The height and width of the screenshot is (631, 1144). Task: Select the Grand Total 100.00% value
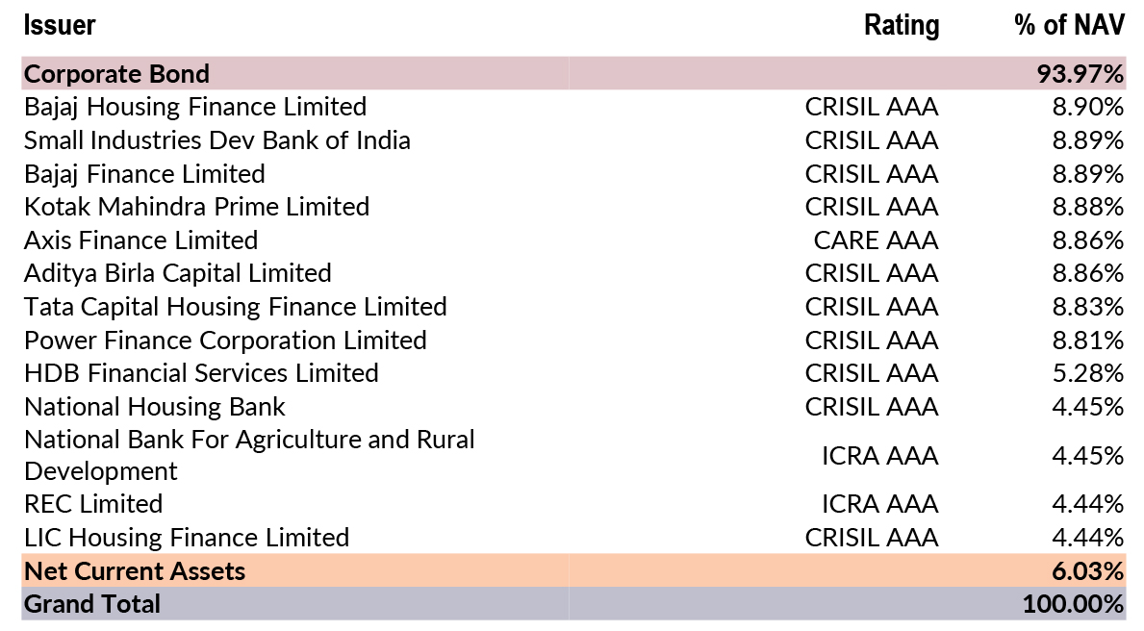[x=1073, y=604]
